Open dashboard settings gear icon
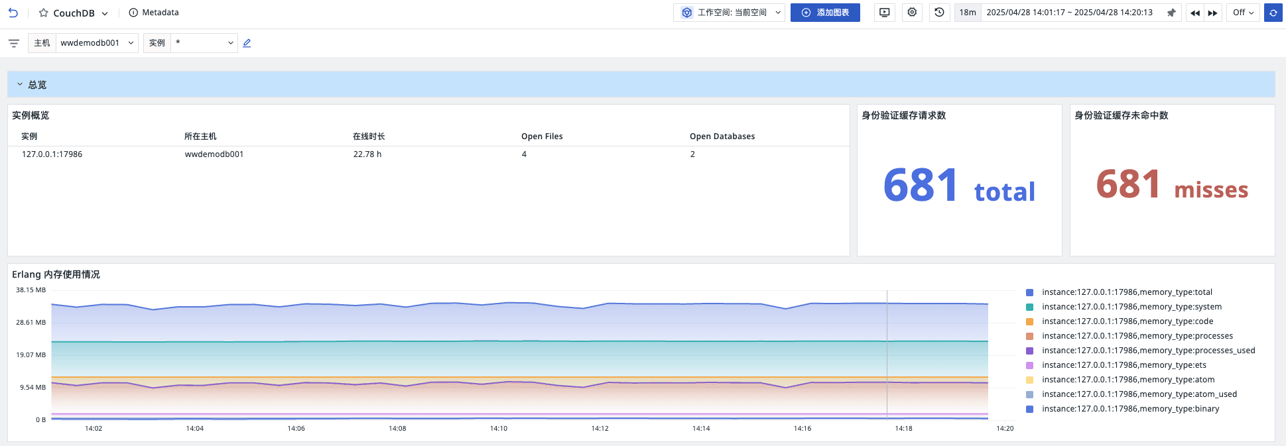1286x446 pixels. coord(912,13)
